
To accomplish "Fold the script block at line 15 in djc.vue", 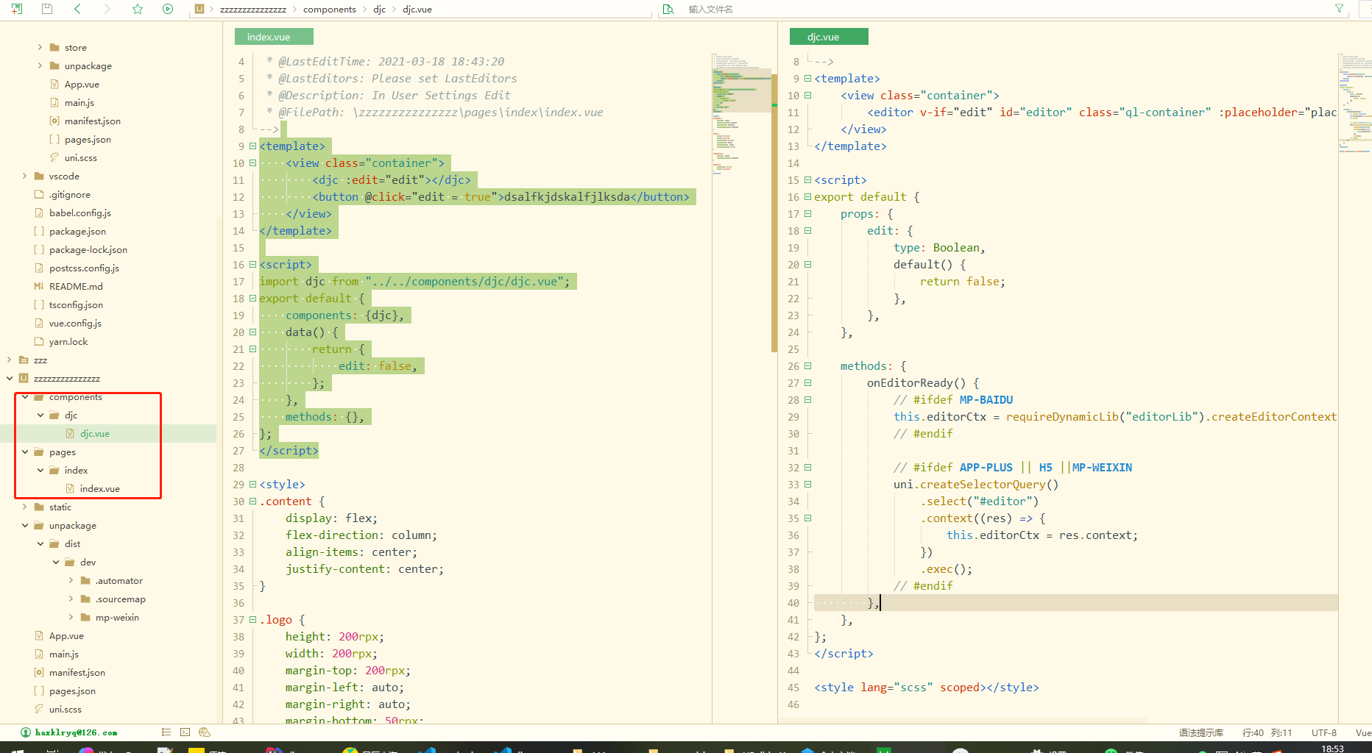I will (807, 179).
